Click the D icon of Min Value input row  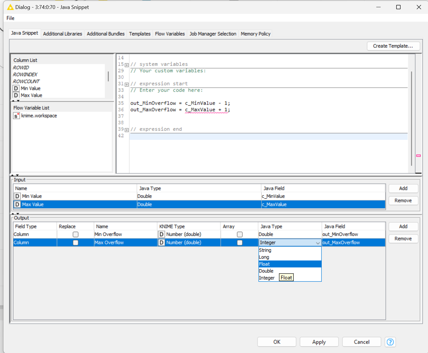(x=17, y=196)
